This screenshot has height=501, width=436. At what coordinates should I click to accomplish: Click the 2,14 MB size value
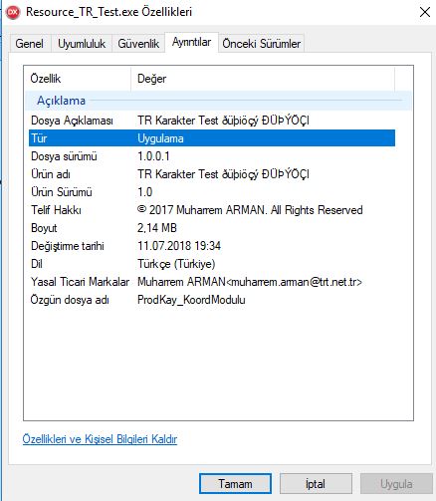[x=157, y=228]
